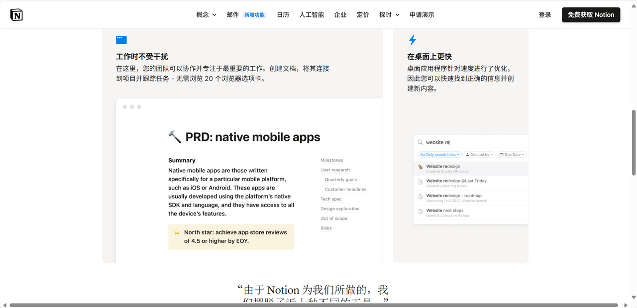
Task: Click the hammer icon beside PRD title
Action: pos(175,137)
